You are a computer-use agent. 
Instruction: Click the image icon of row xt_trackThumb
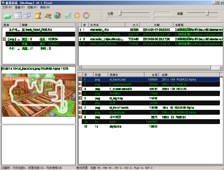coord(80,108)
